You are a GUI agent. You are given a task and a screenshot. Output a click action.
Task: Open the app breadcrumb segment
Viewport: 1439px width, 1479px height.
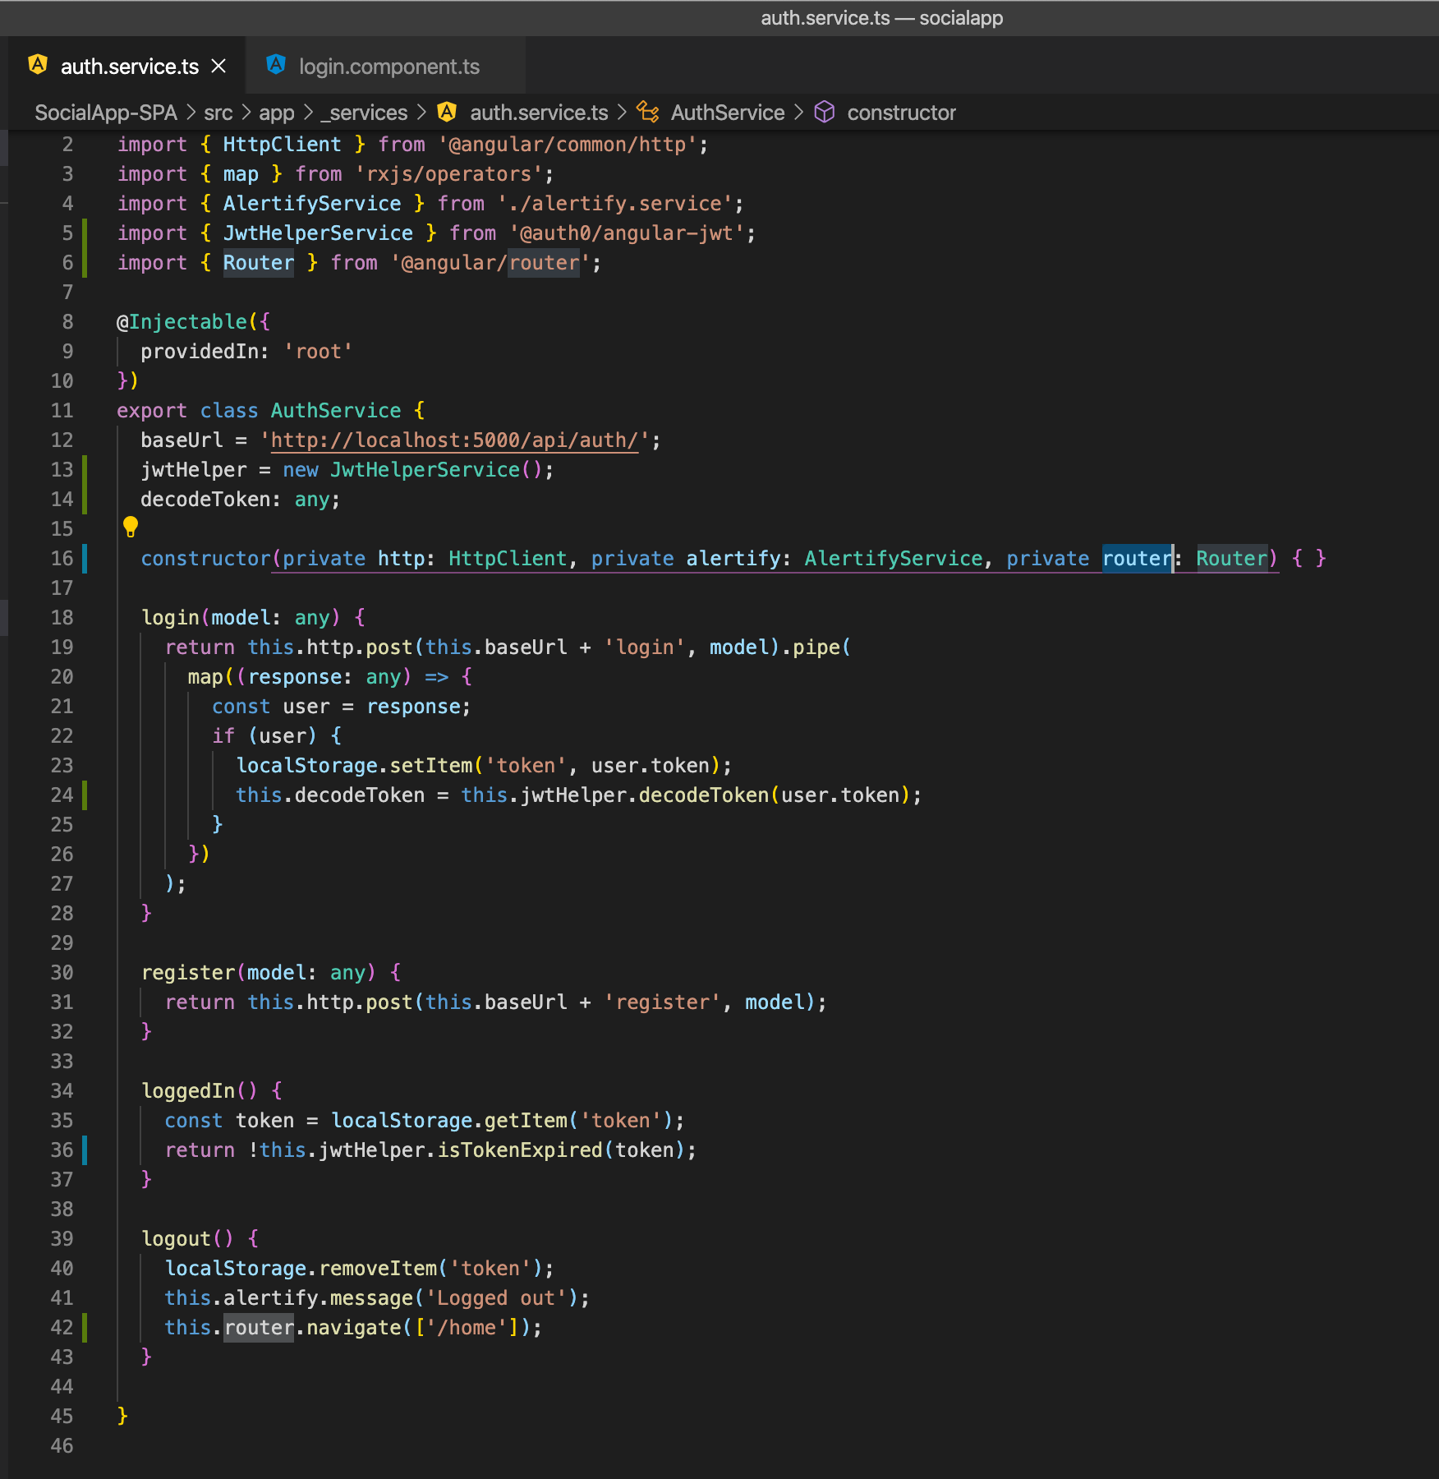click(x=276, y=113)
